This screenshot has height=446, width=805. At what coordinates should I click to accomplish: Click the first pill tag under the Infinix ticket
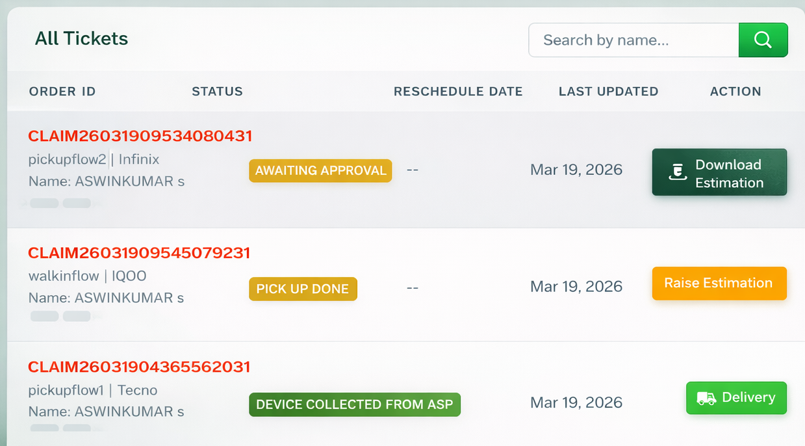click(x=44, y=203)
